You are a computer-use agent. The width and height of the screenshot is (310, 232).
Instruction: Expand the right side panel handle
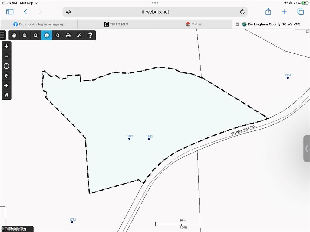click(307, 149)
